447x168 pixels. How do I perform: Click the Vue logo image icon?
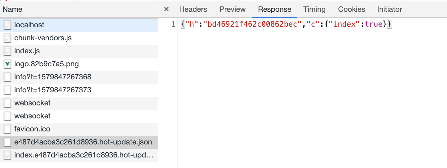pos(7,64)
